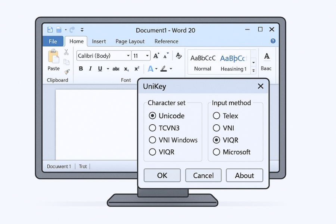The image size is (336, 224).
Task: Expand the underline style dropdown arrow
Action: pos(107,69)
